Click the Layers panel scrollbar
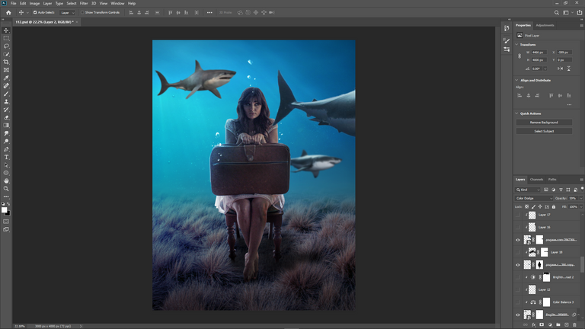 583,264
